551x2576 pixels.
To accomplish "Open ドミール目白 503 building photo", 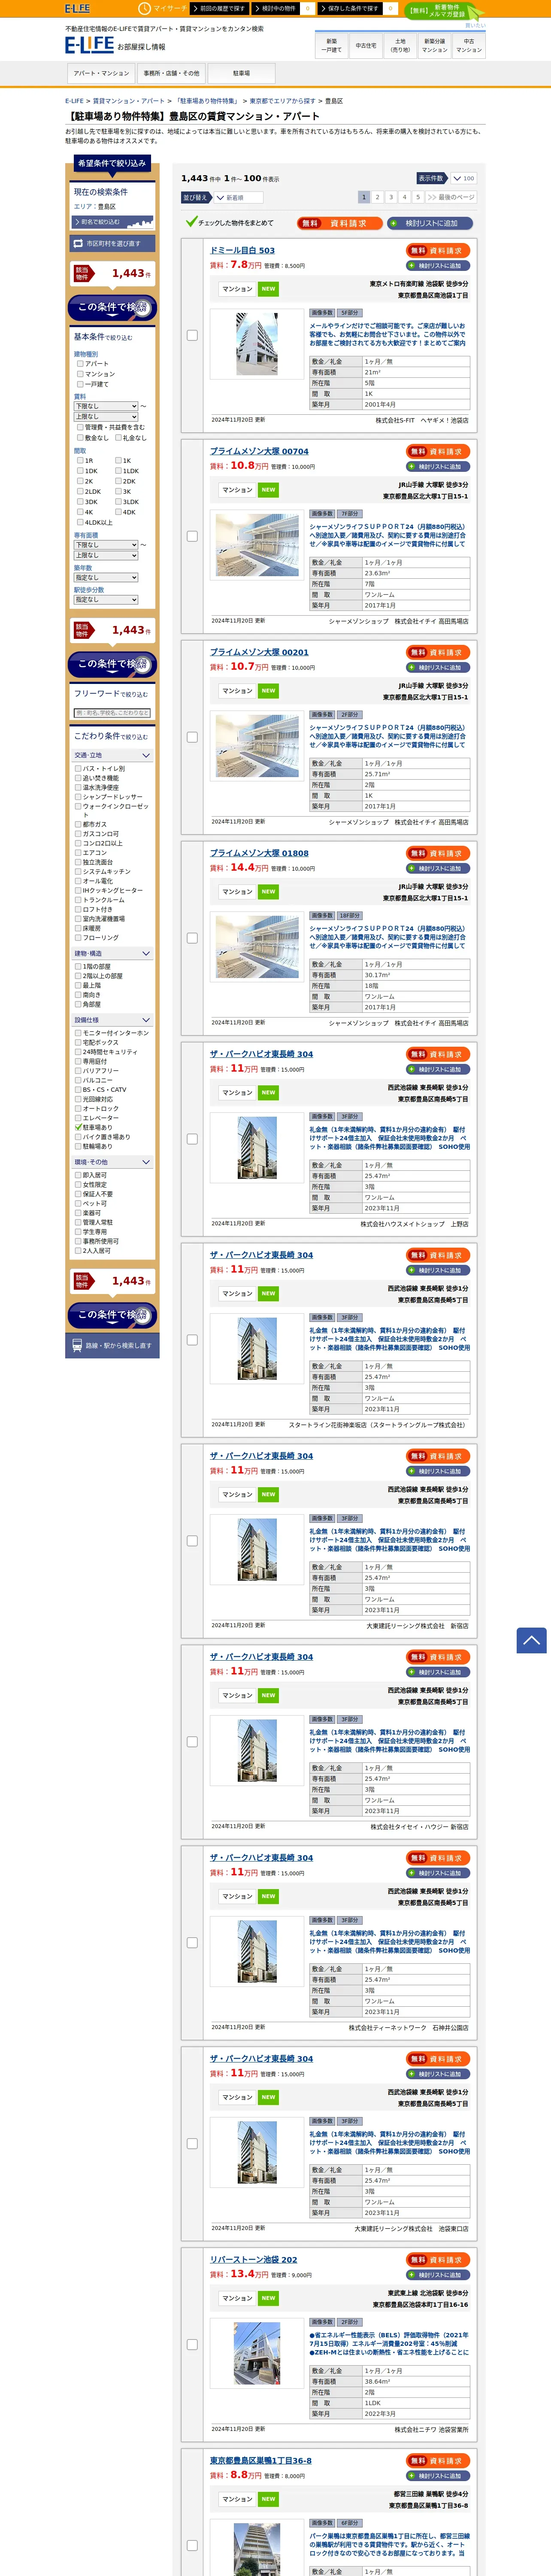I will click(257, 344).
